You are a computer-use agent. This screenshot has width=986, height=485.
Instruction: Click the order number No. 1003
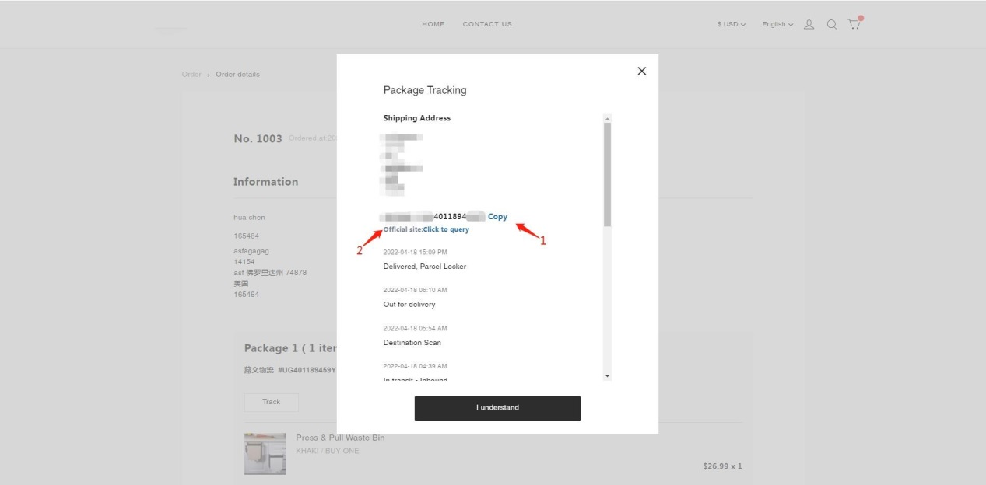pyautogui.click(x=258, y=138)
